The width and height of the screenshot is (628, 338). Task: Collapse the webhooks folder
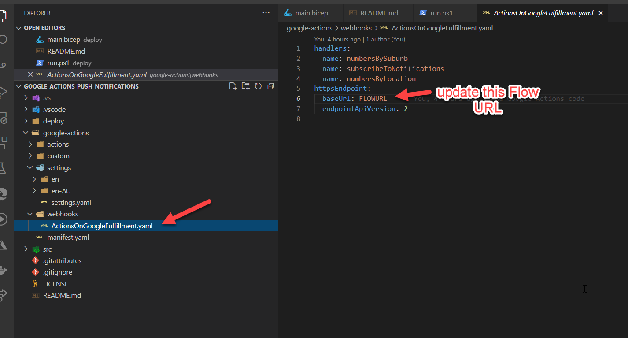[x=63, y=214]
